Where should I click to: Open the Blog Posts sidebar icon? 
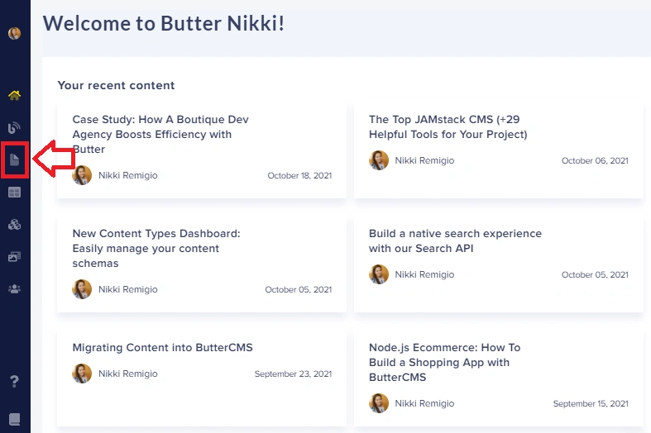[15, 128]
